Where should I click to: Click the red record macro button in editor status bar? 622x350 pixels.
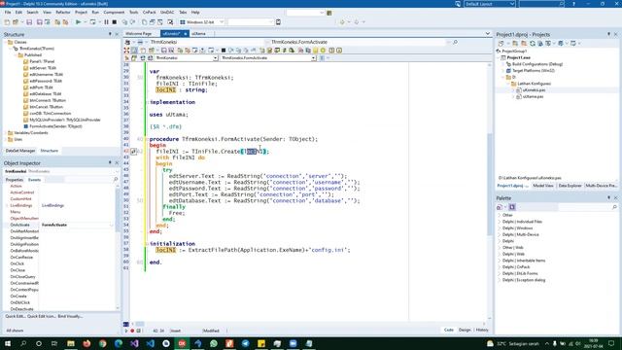pos(132,331)
